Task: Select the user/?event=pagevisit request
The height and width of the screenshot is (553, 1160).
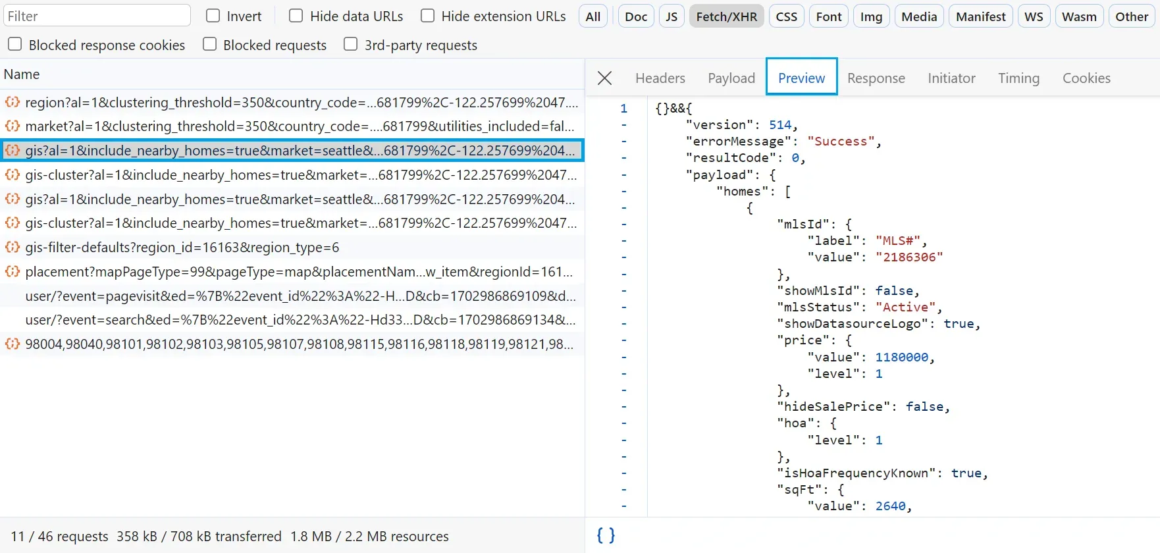Action: pyautogui.click(x=292, y=296)
